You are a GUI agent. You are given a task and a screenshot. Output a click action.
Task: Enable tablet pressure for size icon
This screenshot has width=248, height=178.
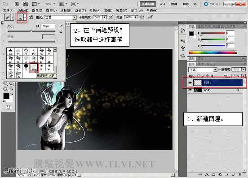click(150, 17)
